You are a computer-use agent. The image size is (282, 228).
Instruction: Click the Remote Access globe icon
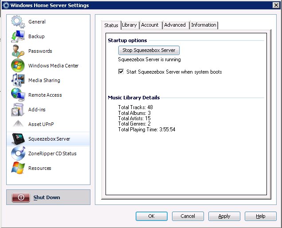(18, 95)
